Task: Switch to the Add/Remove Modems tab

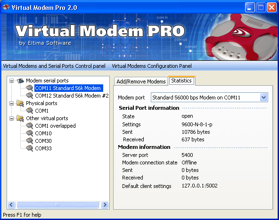Action: [141, 81]
